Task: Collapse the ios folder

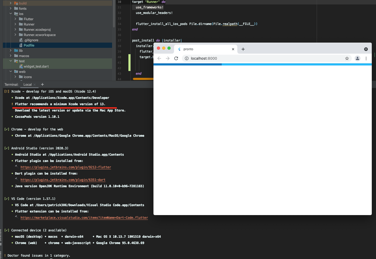Action: (x=11, y=14)
